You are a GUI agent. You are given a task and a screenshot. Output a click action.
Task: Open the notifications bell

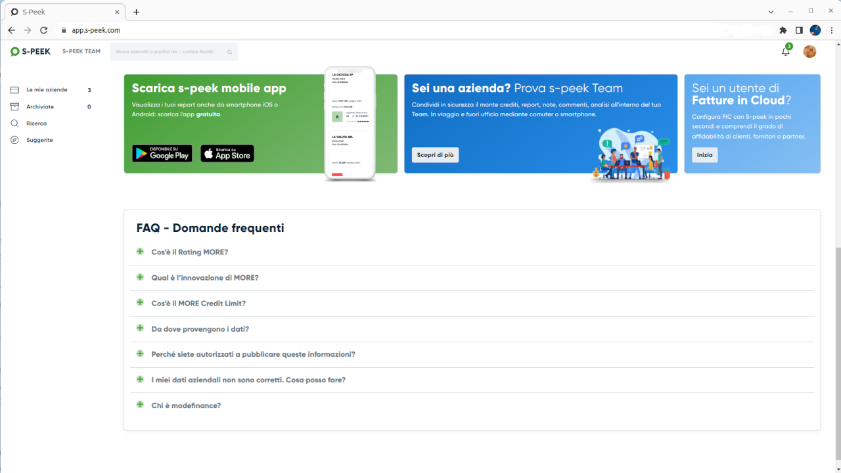(786, 51)
